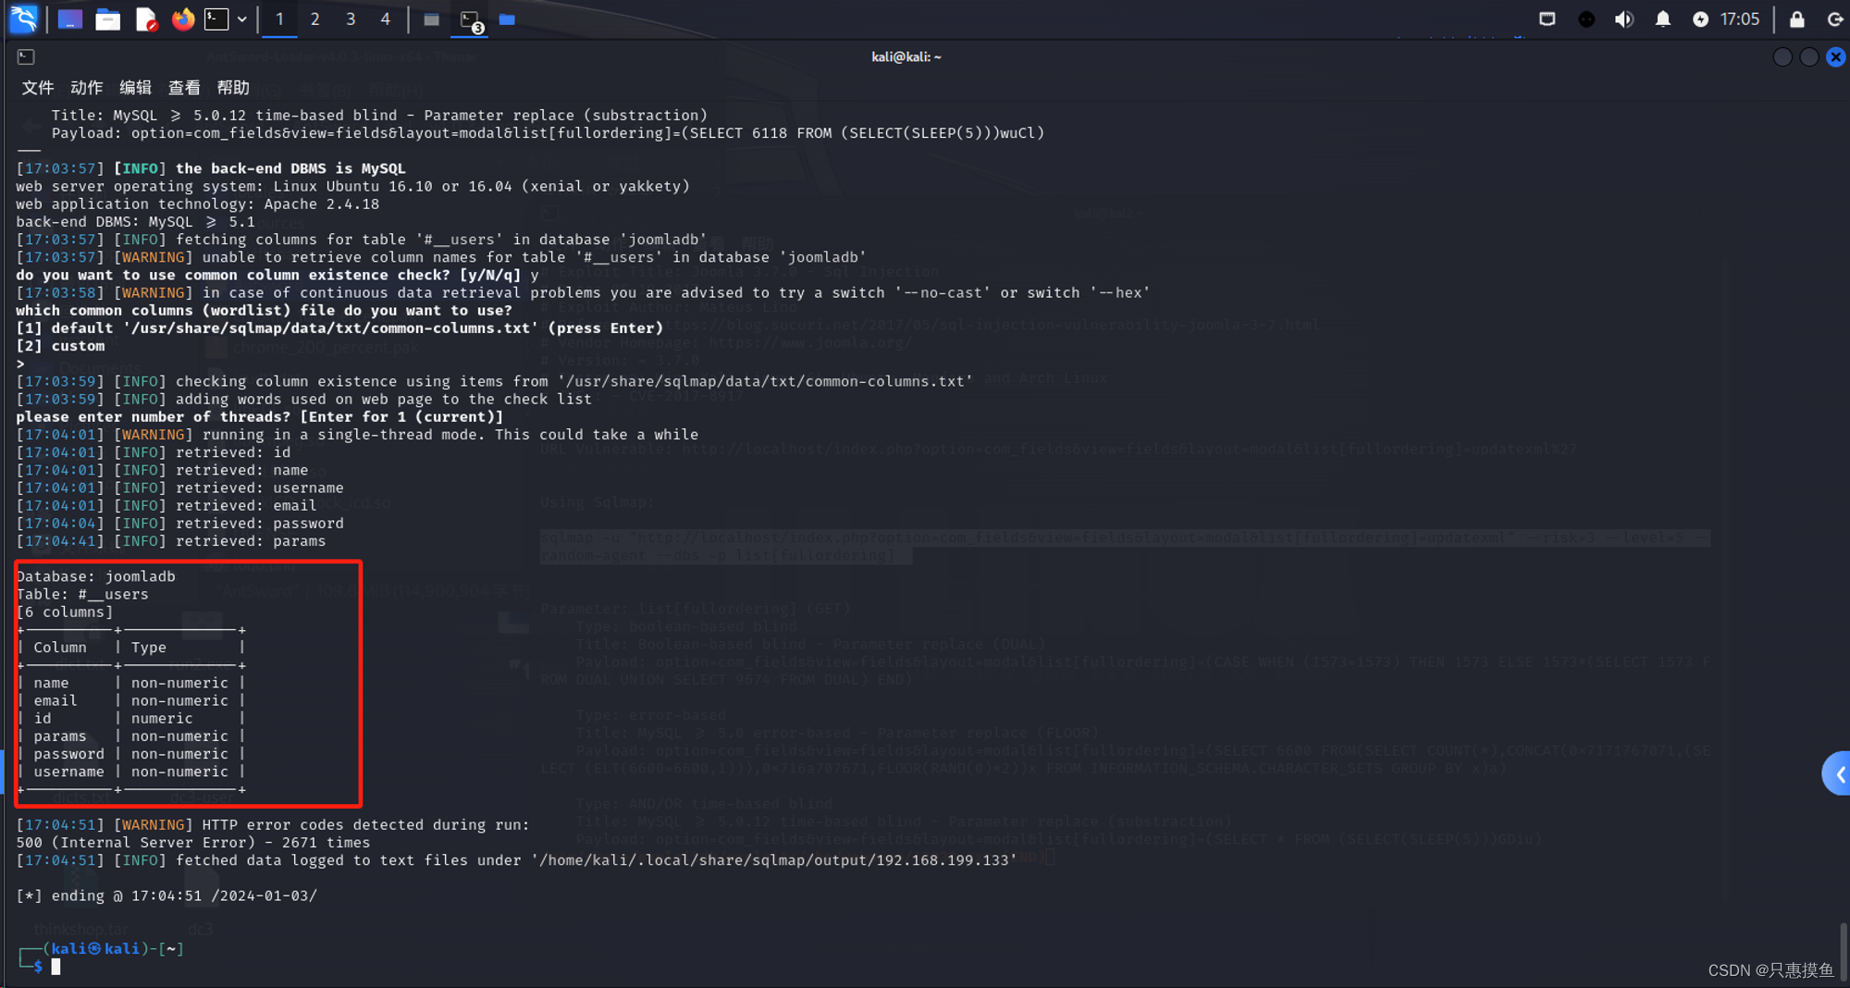Open the 查看 menu
The height and width of the screenshot is (988, 1850).
(184, 87)
